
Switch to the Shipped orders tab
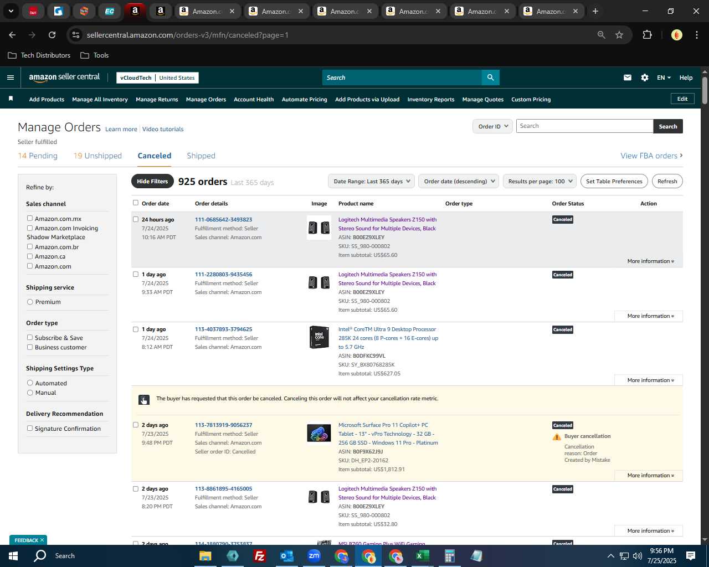[x=201, y=156]
